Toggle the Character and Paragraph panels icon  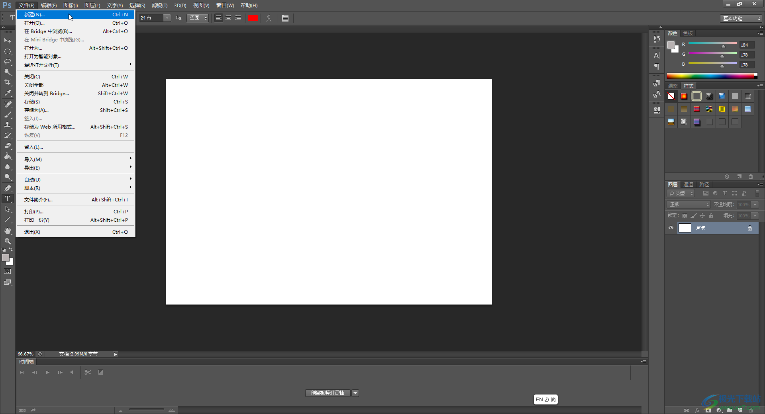tap(285, 18)
